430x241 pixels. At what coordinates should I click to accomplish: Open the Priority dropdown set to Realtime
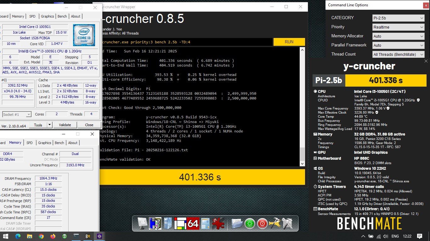[398, 27]
